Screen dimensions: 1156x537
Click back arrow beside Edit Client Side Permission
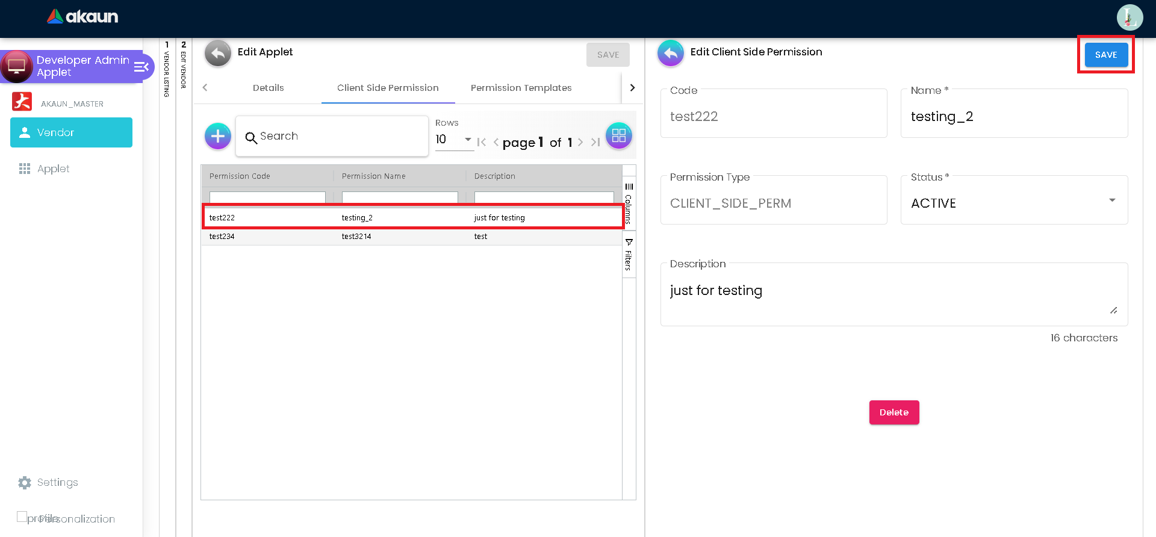pos(670,54)
